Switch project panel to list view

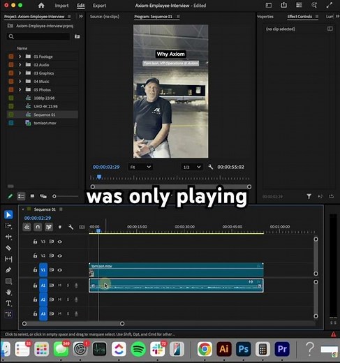click(x=21, y=196)
